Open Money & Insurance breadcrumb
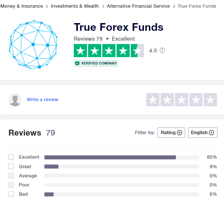 [x=22, y=6]
